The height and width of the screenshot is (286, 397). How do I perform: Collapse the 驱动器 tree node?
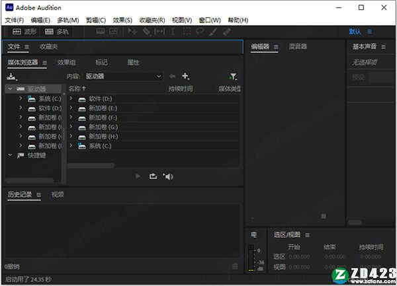point(10,89)
